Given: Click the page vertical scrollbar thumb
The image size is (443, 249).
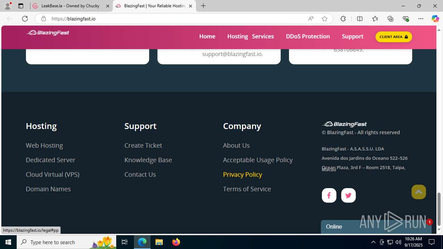Looking at the screenshot, I should [439, 209].
